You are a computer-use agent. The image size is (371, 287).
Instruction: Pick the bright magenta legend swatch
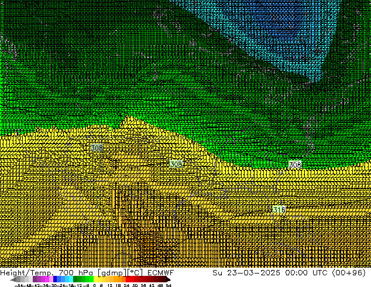coord(47,279)
